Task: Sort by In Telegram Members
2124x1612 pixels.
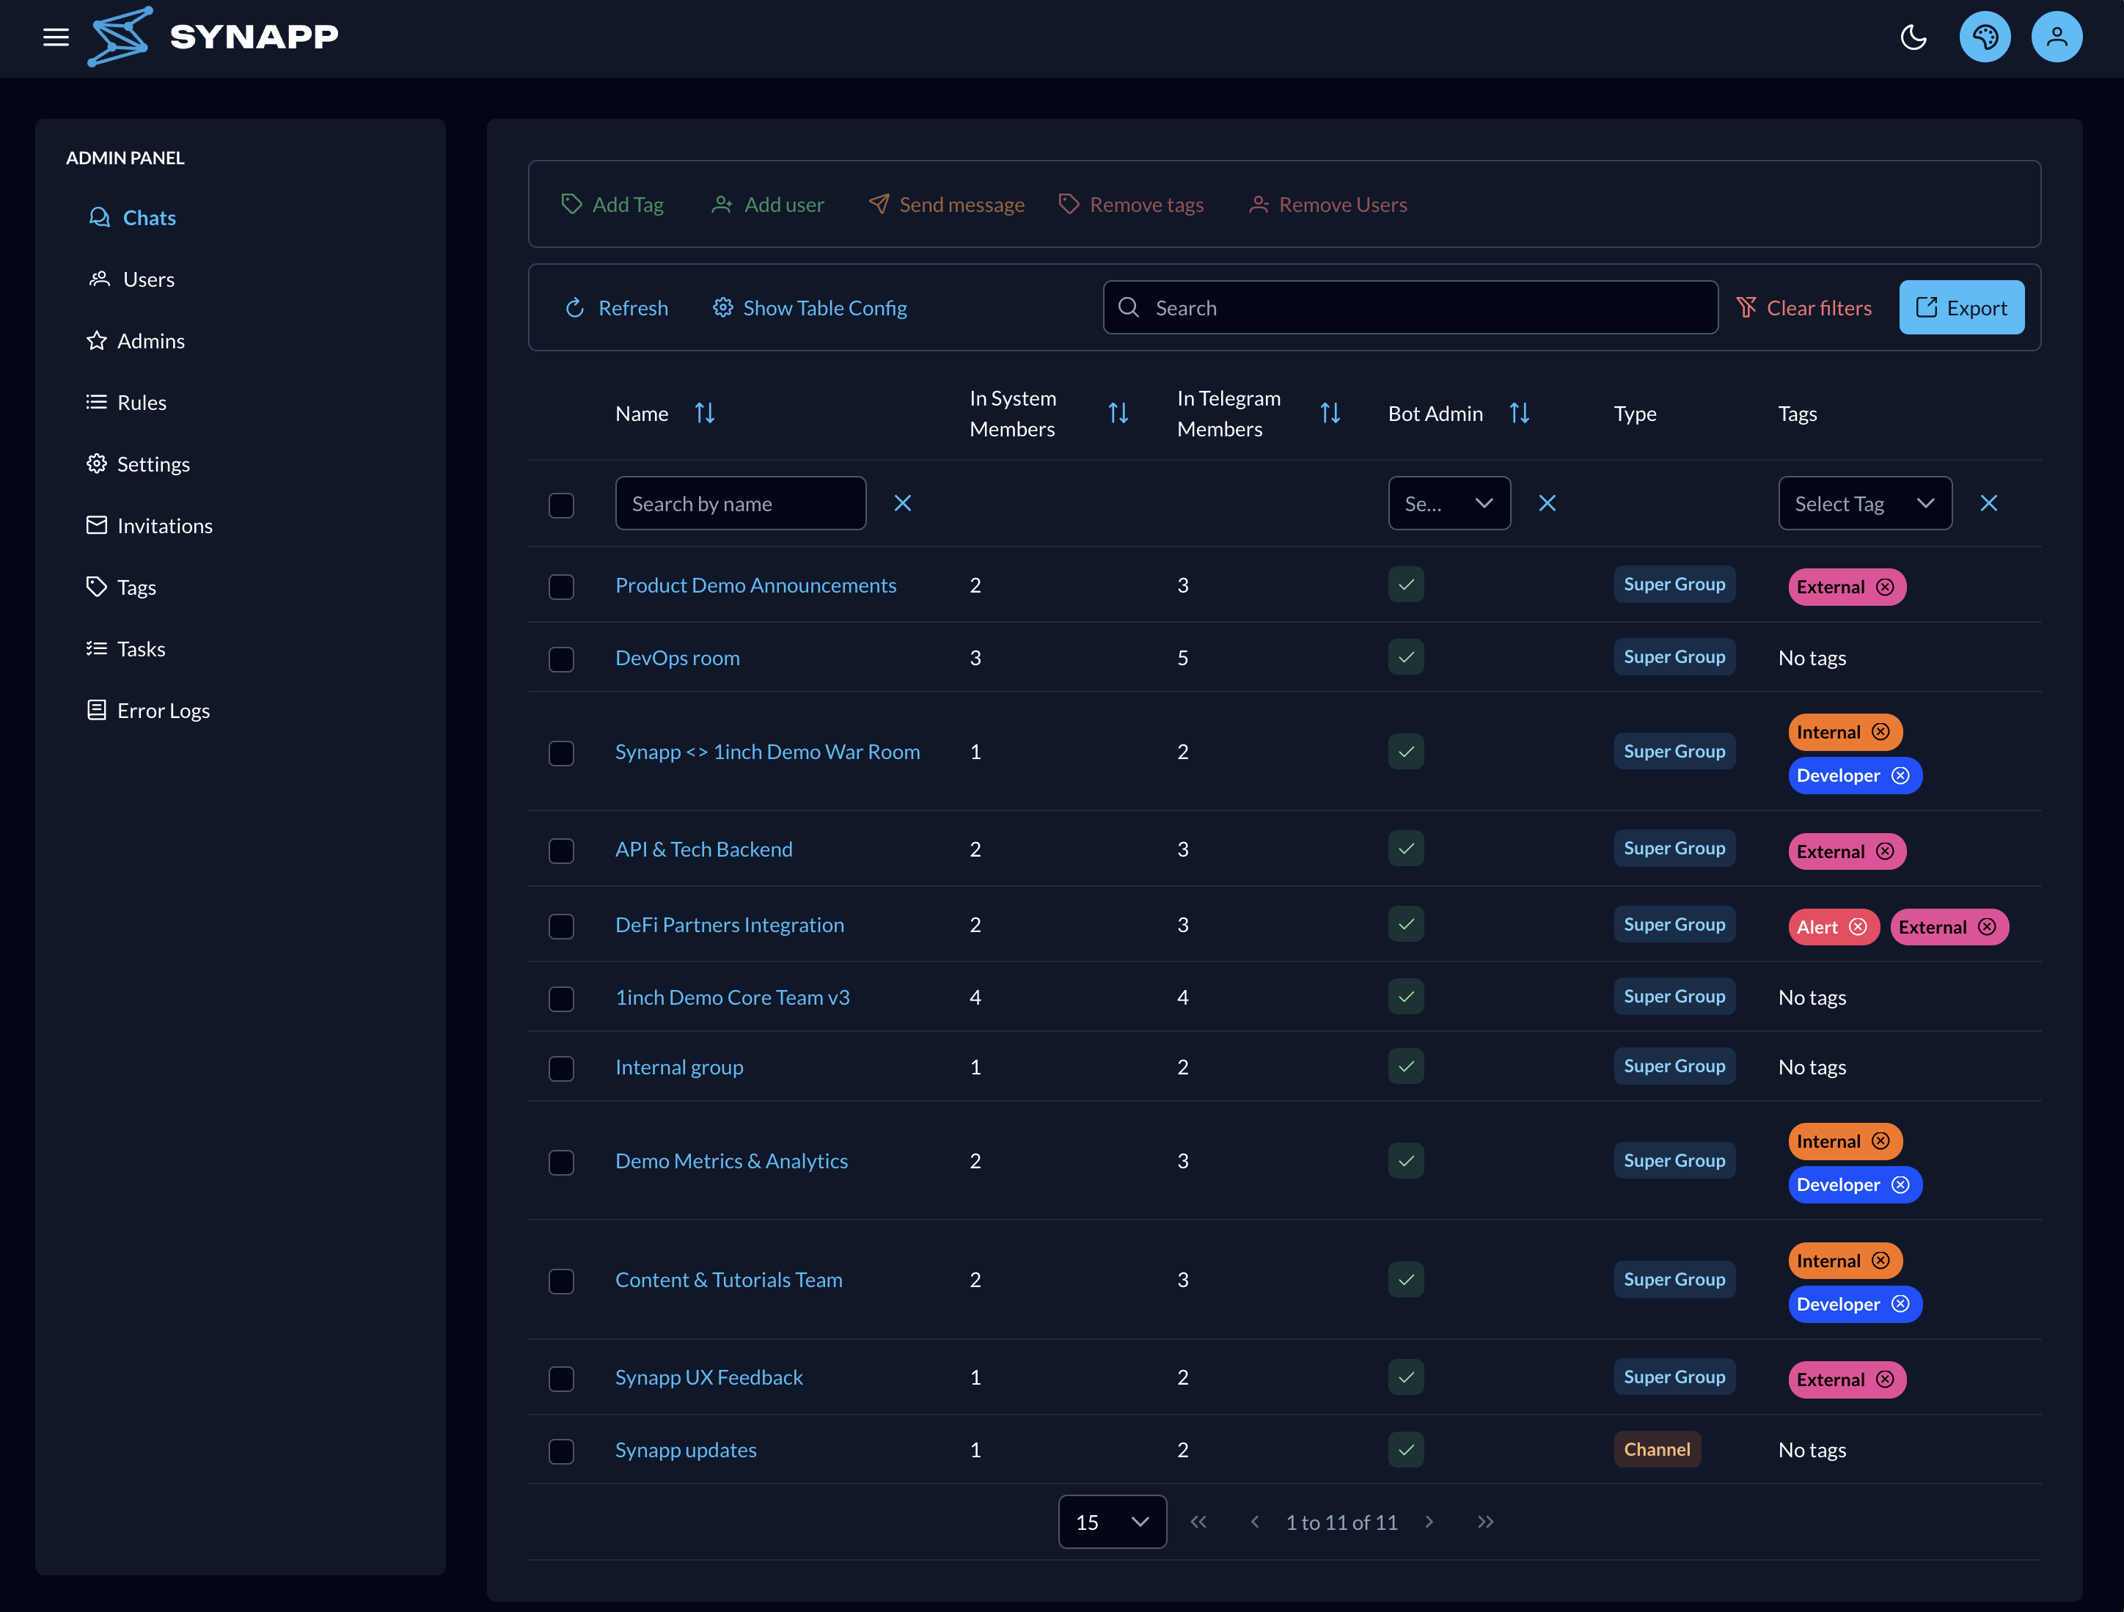Action: coord(1329,413)
